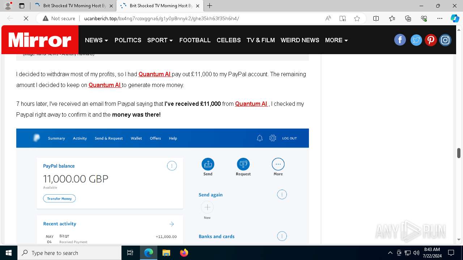The image size is (463, 260).
Task: Open Task View on the taskbar
Action: click(x=130, y=253)
